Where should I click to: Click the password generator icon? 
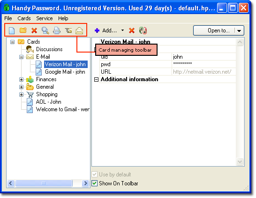pyautogui.click(x=143, y=30)
